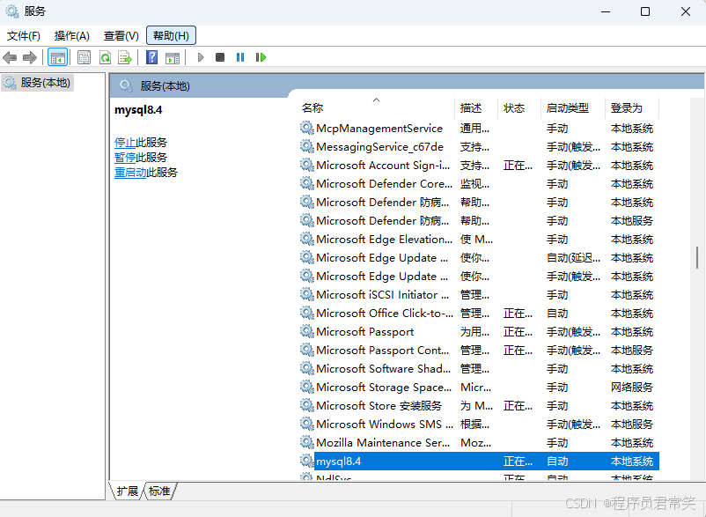Click the Start Service play icon
This screenshot has width=706, height=517.
(201, 57)
